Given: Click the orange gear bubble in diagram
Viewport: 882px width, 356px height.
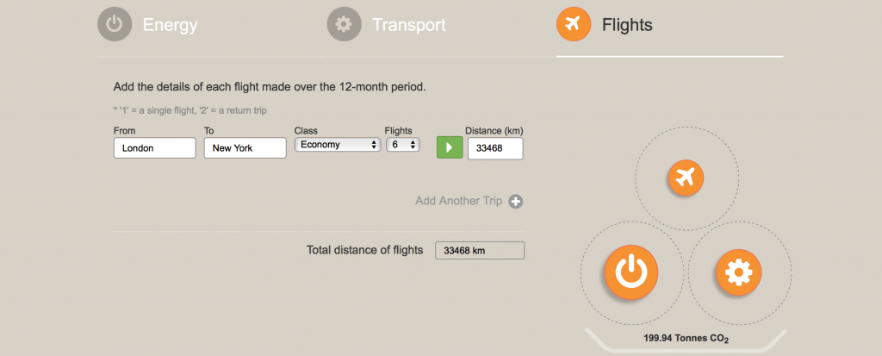Looking at the screenshot, I should tap(738, 272).
